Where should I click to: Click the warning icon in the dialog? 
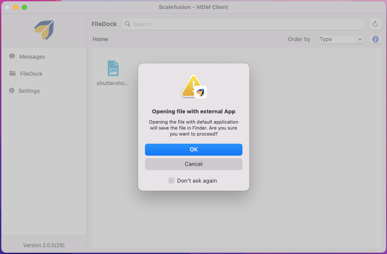(x=194, y=86)
